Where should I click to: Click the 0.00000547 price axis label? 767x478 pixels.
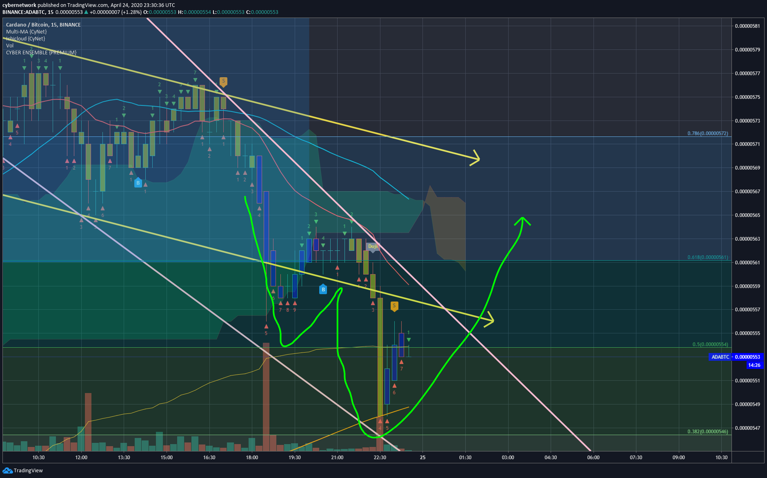coord(747,428)
